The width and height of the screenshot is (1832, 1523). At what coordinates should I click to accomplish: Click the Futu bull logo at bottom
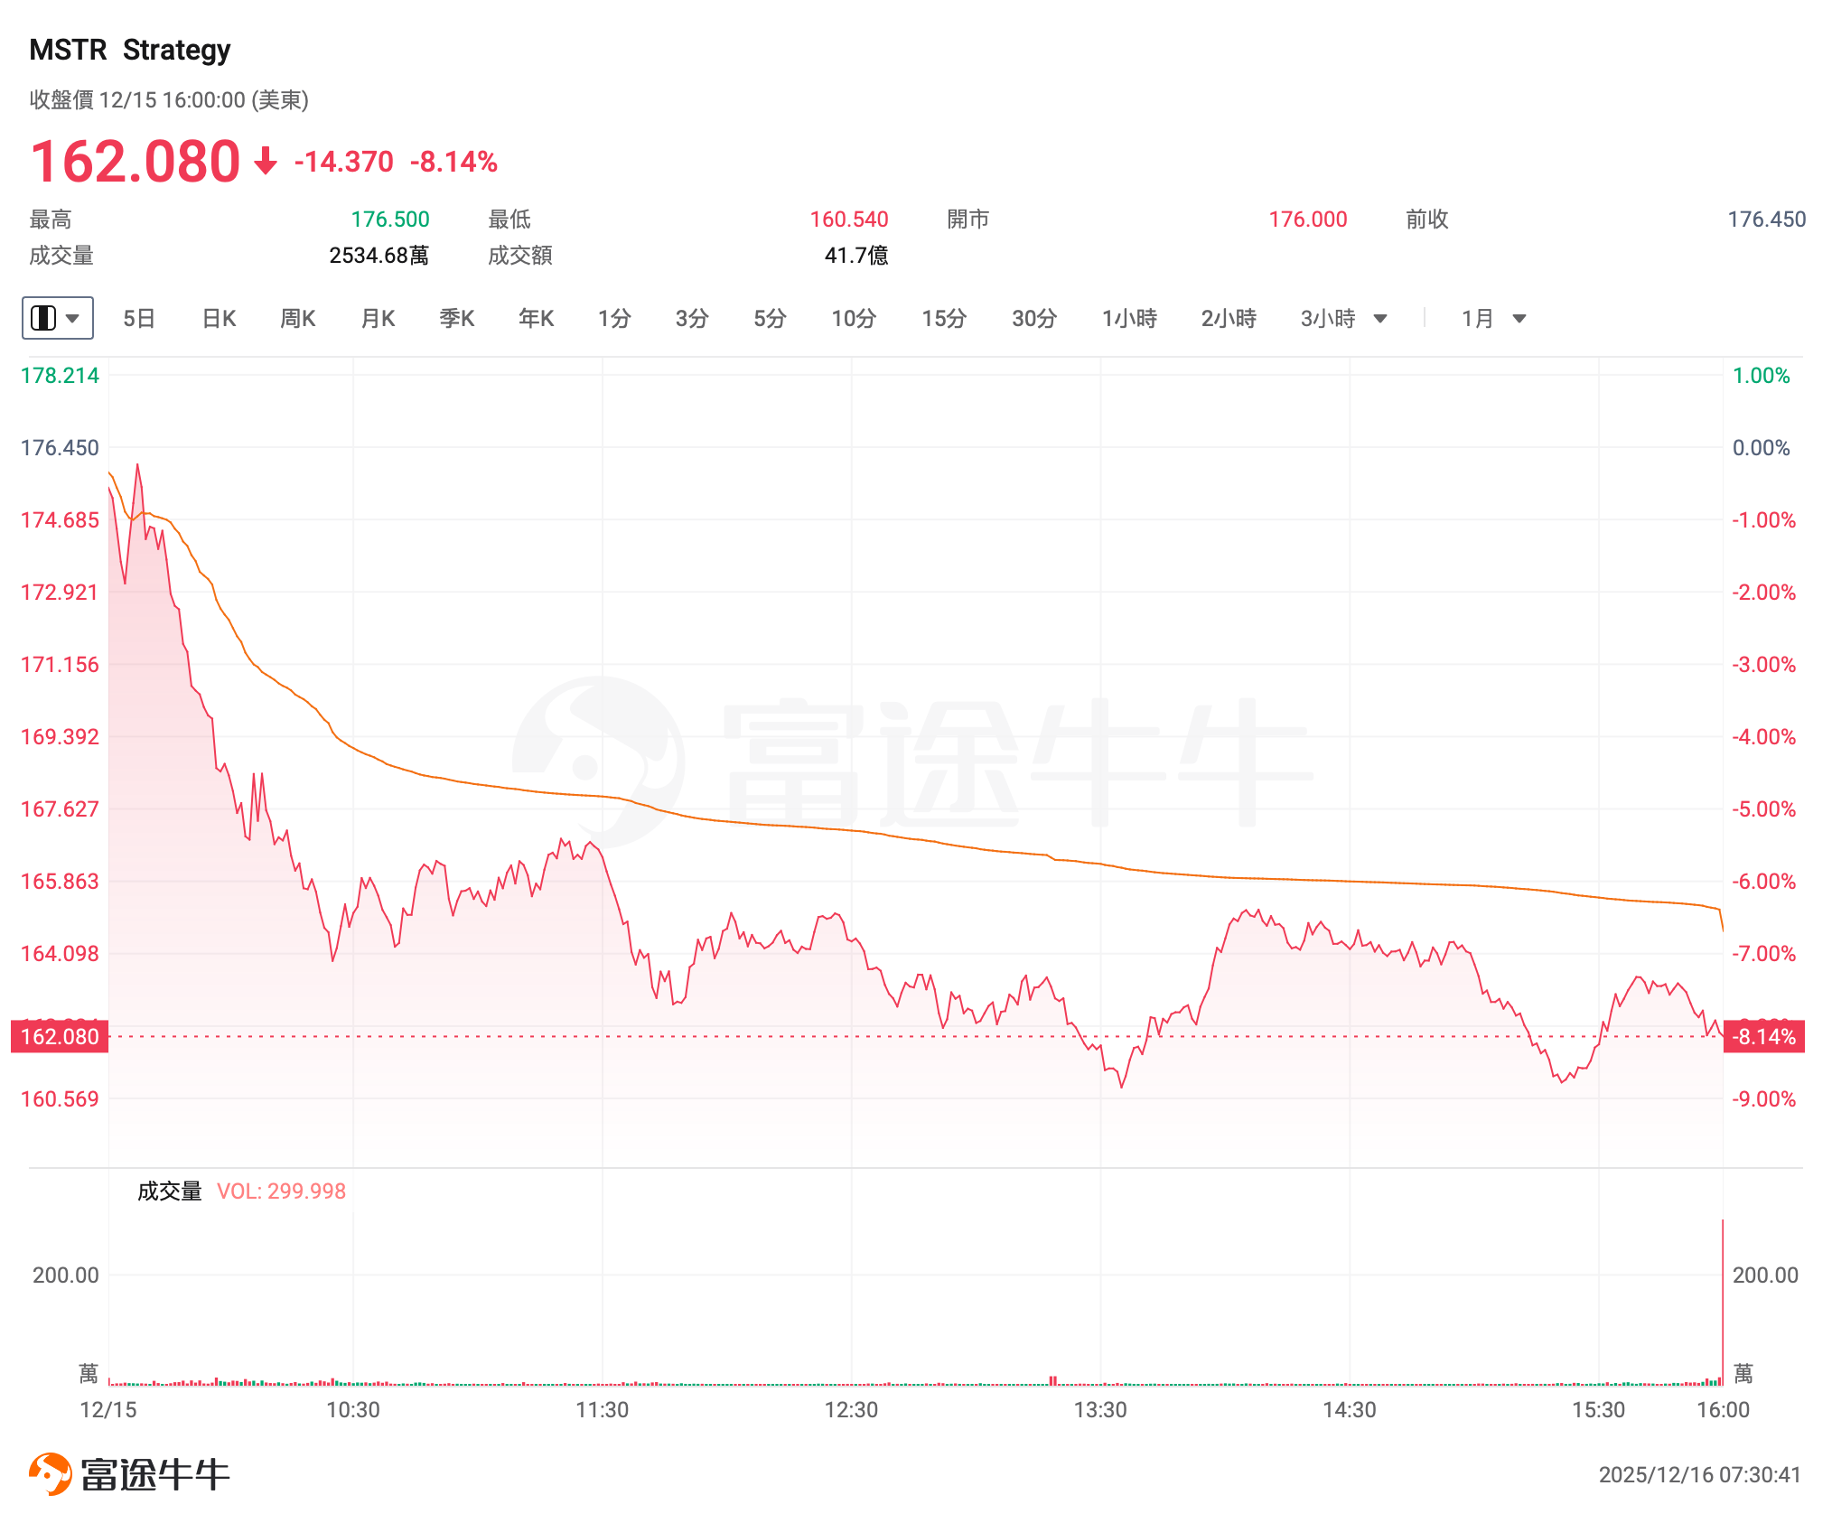click(x=51, y=1474)
